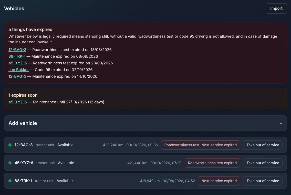Click the 88-TRK-1 plate in vehicle list
Viewport: 291px width, 195px height.
point(23,181)
